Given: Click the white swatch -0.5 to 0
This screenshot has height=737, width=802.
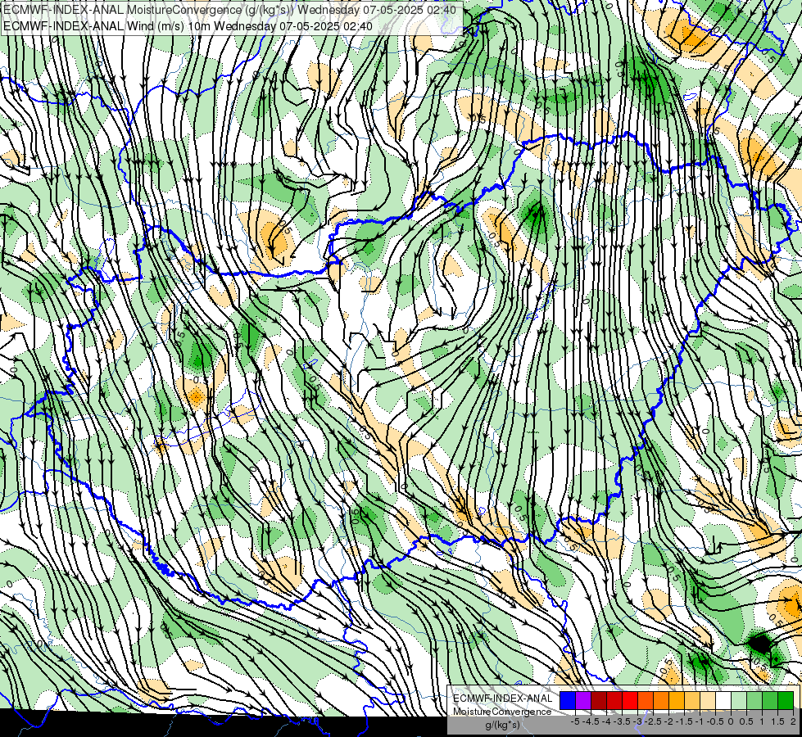Looking at the screenshot, I should (723, 700).
